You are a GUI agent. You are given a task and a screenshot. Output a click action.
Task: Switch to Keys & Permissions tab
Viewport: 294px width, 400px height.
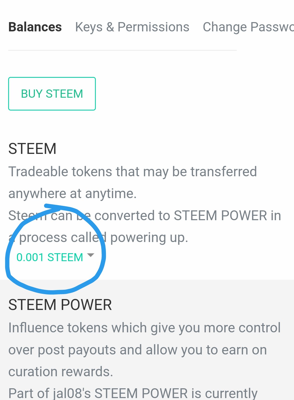coord(132,27)
